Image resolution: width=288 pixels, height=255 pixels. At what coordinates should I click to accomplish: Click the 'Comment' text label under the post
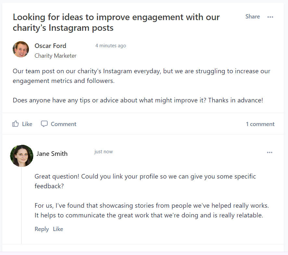tap(63, 124)
